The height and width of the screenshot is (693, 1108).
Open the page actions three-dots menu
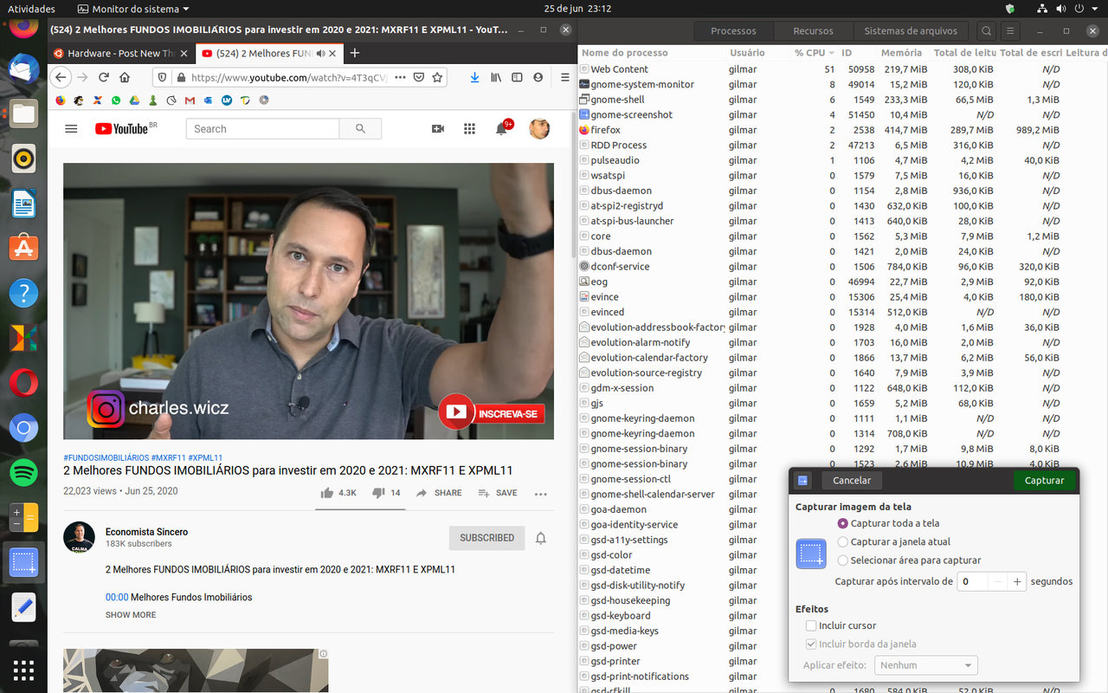[x=400, y=77]
